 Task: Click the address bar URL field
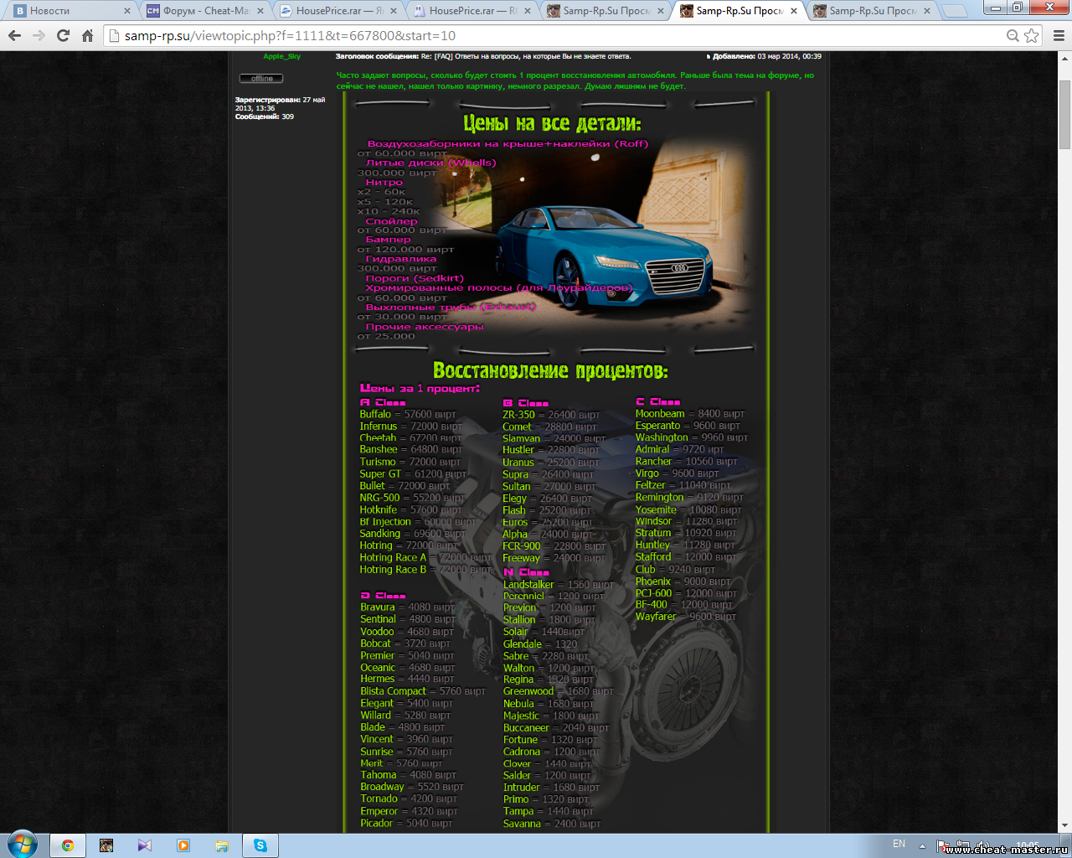pyautogui.click(x=553, y=36)
